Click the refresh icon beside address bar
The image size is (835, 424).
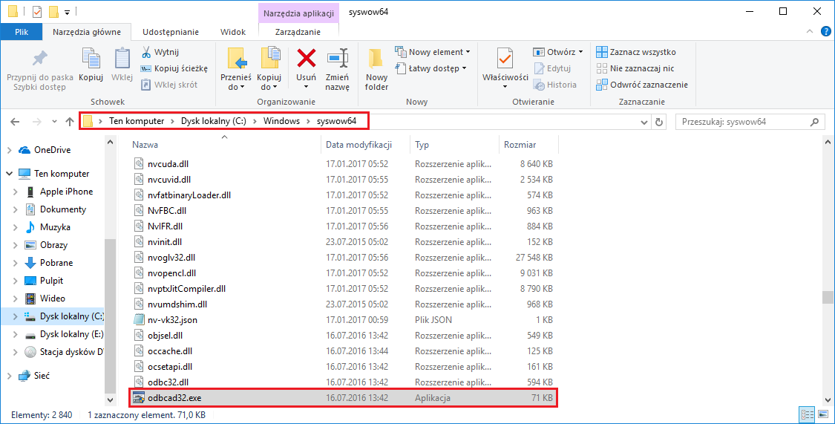coord(659,122)
